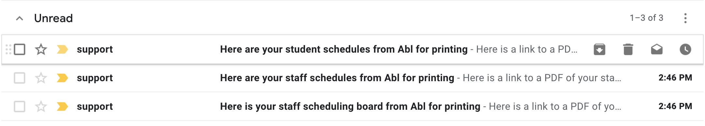Select the student schedules email checkbox
This screenshot has width=705, height=126.
tap(20, 49)
